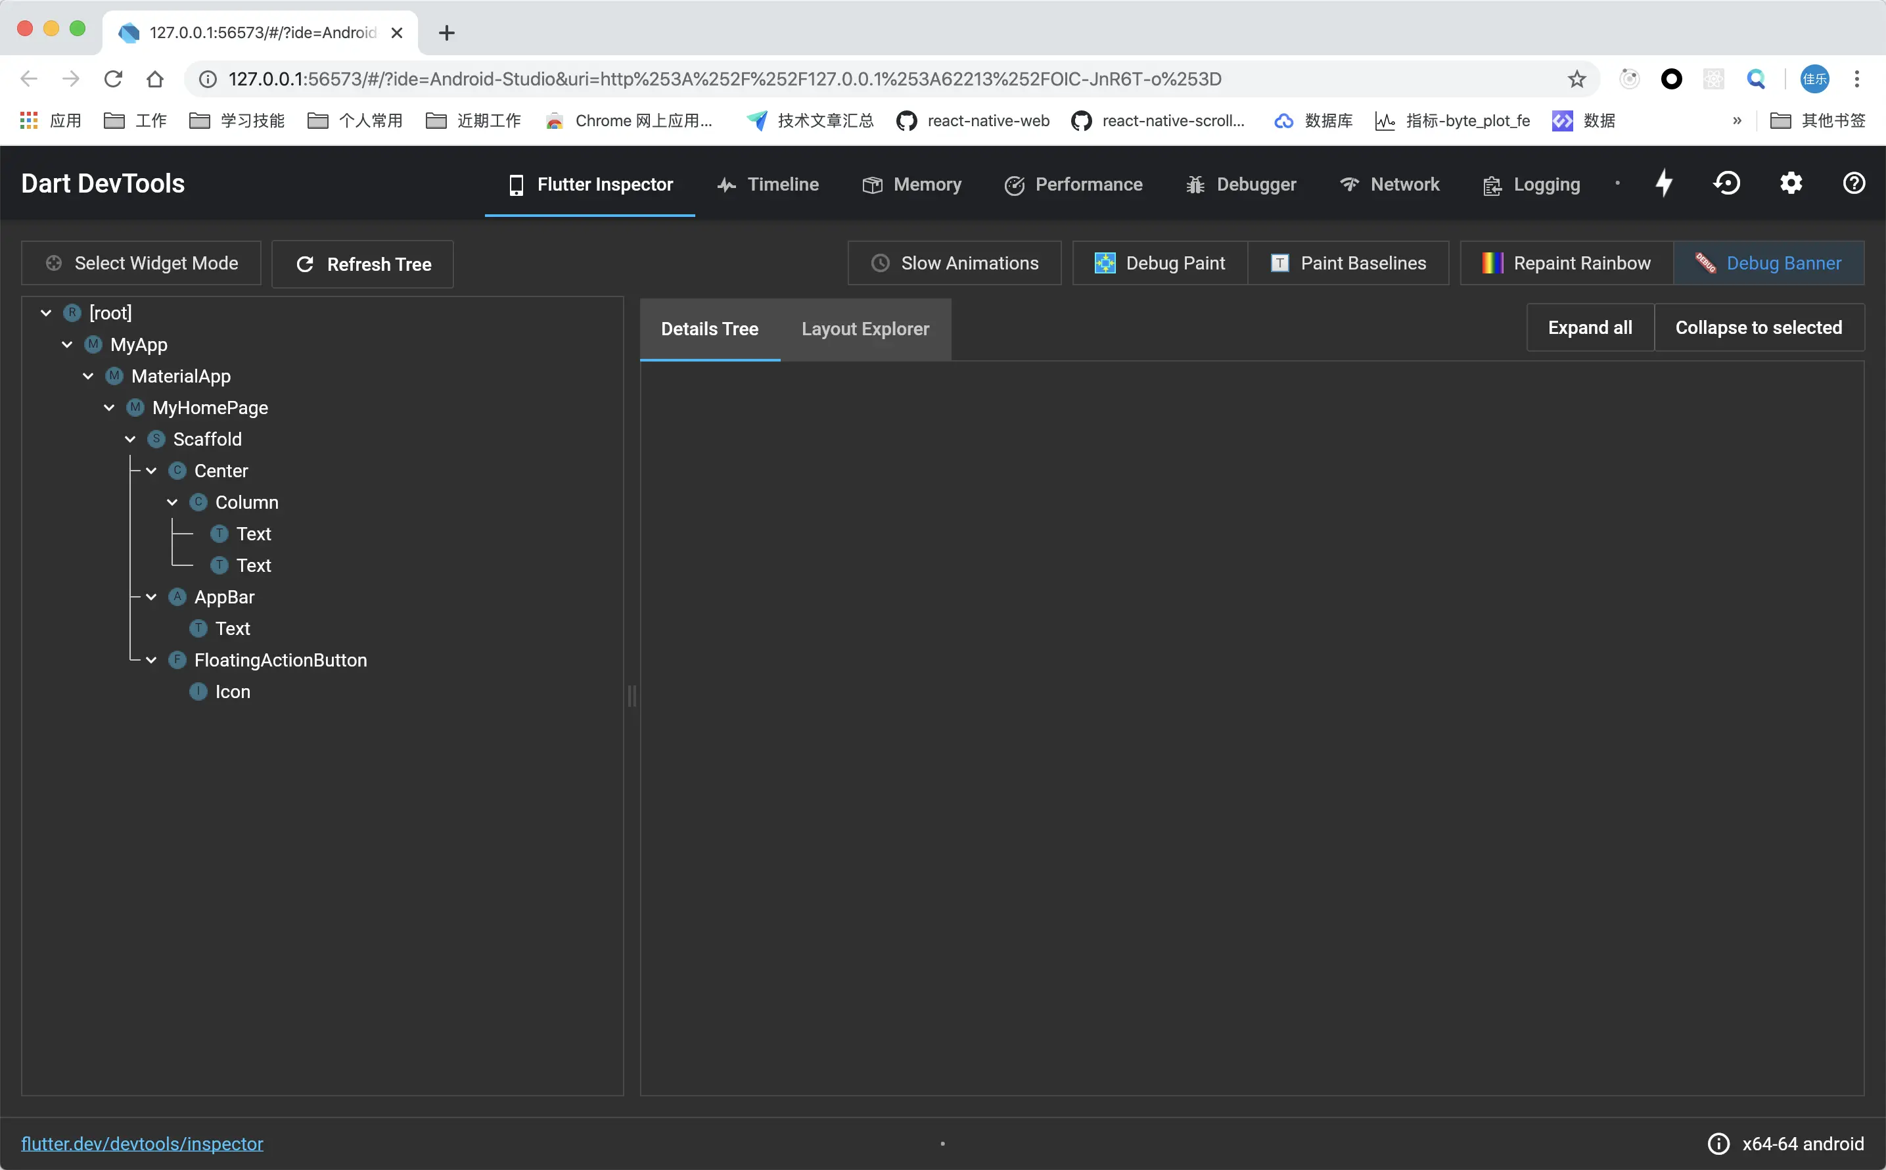
Task: Switch to the Network tab
Action: point(1389,184)
